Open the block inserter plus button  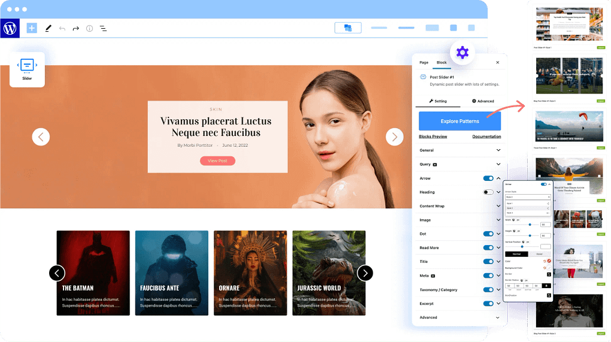[x=32, y=28]
